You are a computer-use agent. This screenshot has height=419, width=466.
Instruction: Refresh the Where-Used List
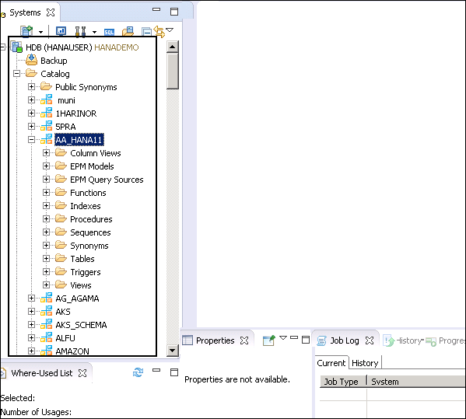pyautogui.click(x=138, y=372)
